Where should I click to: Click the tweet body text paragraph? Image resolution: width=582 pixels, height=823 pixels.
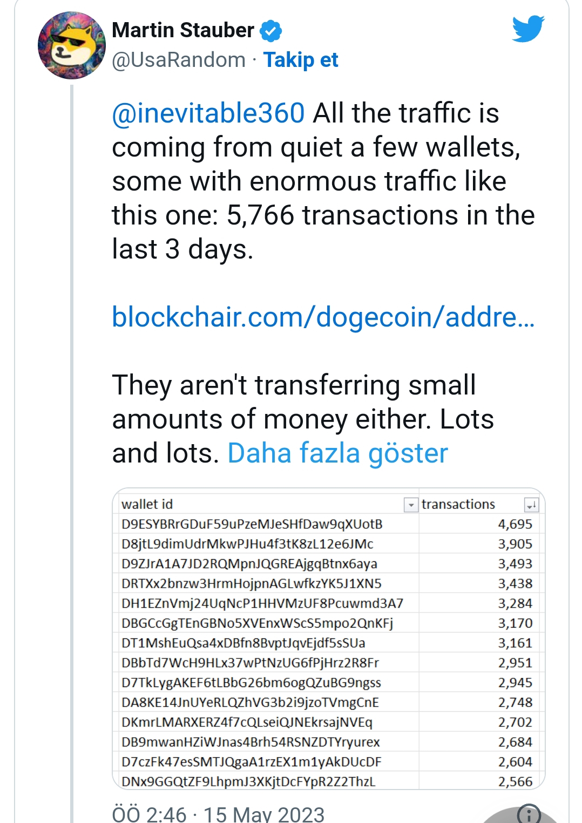coord(323,181)
